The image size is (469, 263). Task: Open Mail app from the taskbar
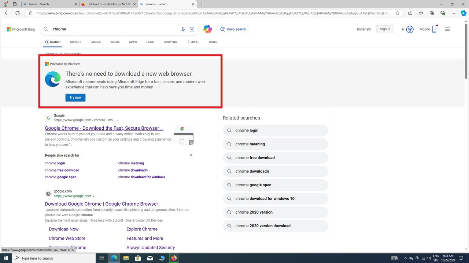[x=150, y=258]
